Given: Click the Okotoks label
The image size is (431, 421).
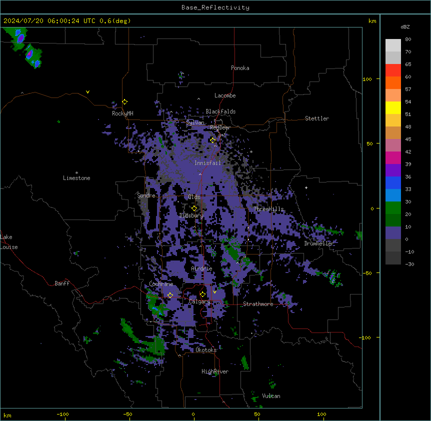Looking at the screenshot, I should (x=206, y=350).
